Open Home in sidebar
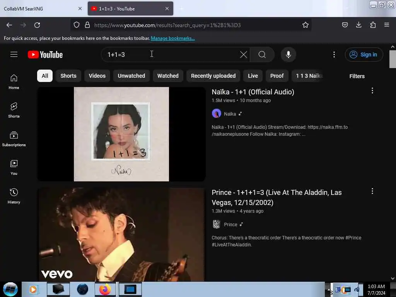The image size is (396, 297). [x=14, y=82]
